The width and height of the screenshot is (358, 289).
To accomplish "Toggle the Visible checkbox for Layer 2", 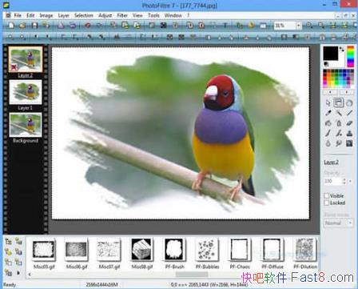I will (327, 195).
